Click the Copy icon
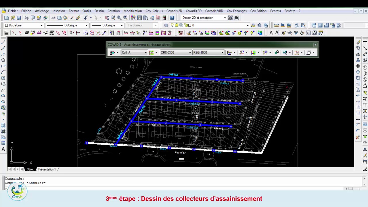The height and width of the screenshot is (207, 368). [x=59, y=18]
